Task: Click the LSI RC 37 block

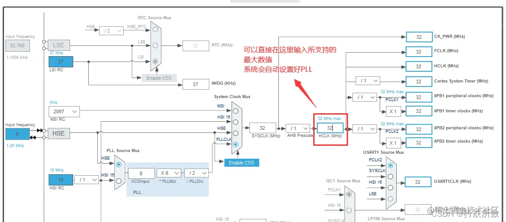Action: (61, 62)
